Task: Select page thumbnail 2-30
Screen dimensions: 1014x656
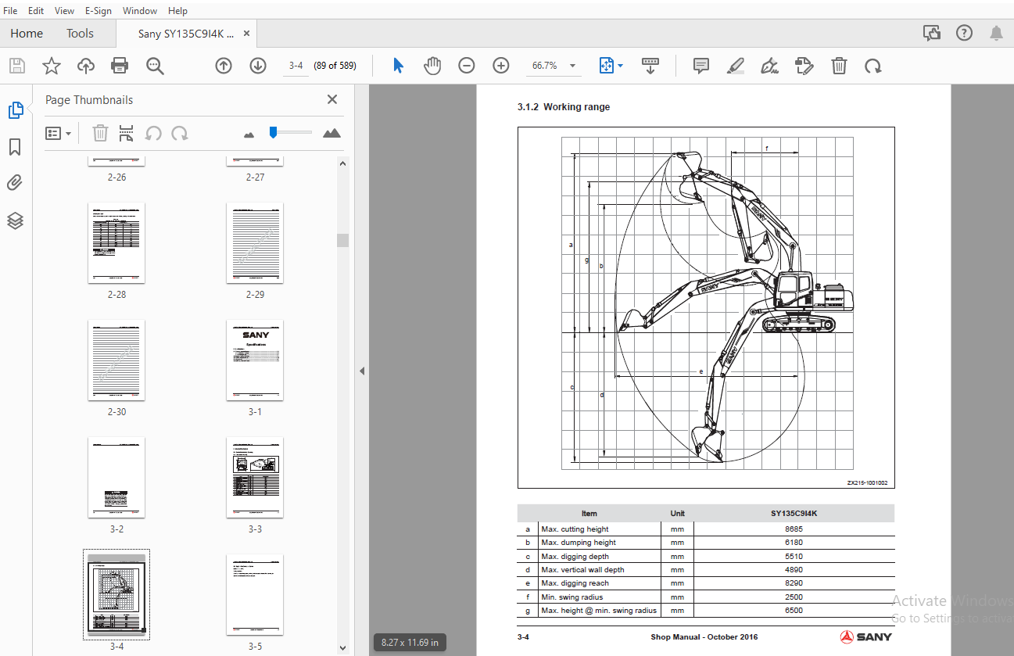Action: pyautogui.click(x=116, y=360)
